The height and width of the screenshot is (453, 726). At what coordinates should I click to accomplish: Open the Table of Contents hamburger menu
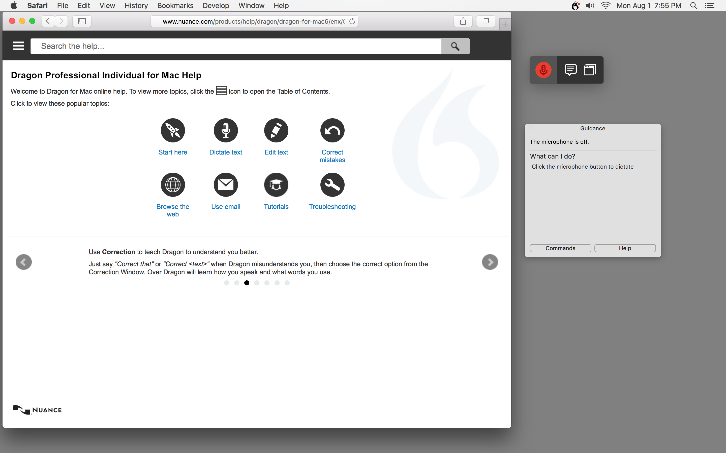tap(18, 46)
